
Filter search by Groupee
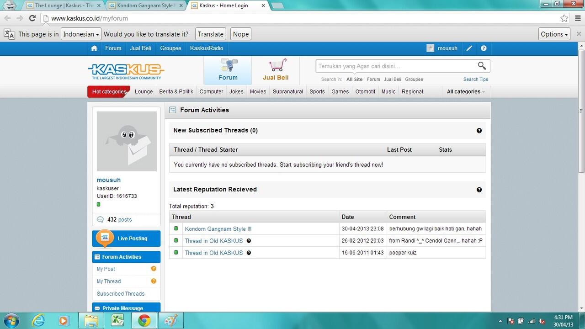[414, 80]
